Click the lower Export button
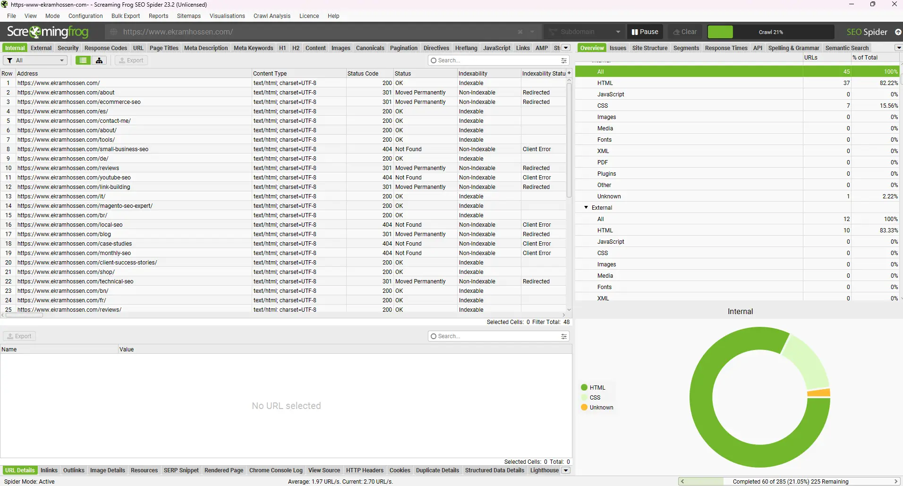Viewport: 903px width, 486px height. coord(19,336)
